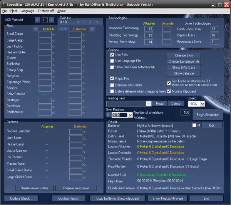Screen dimensions: 231x205
Task: Open the File menu
Action: (x=5, y=11)
